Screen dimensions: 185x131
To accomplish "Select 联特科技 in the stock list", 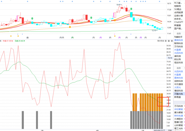I will click(x=179, y=43).
